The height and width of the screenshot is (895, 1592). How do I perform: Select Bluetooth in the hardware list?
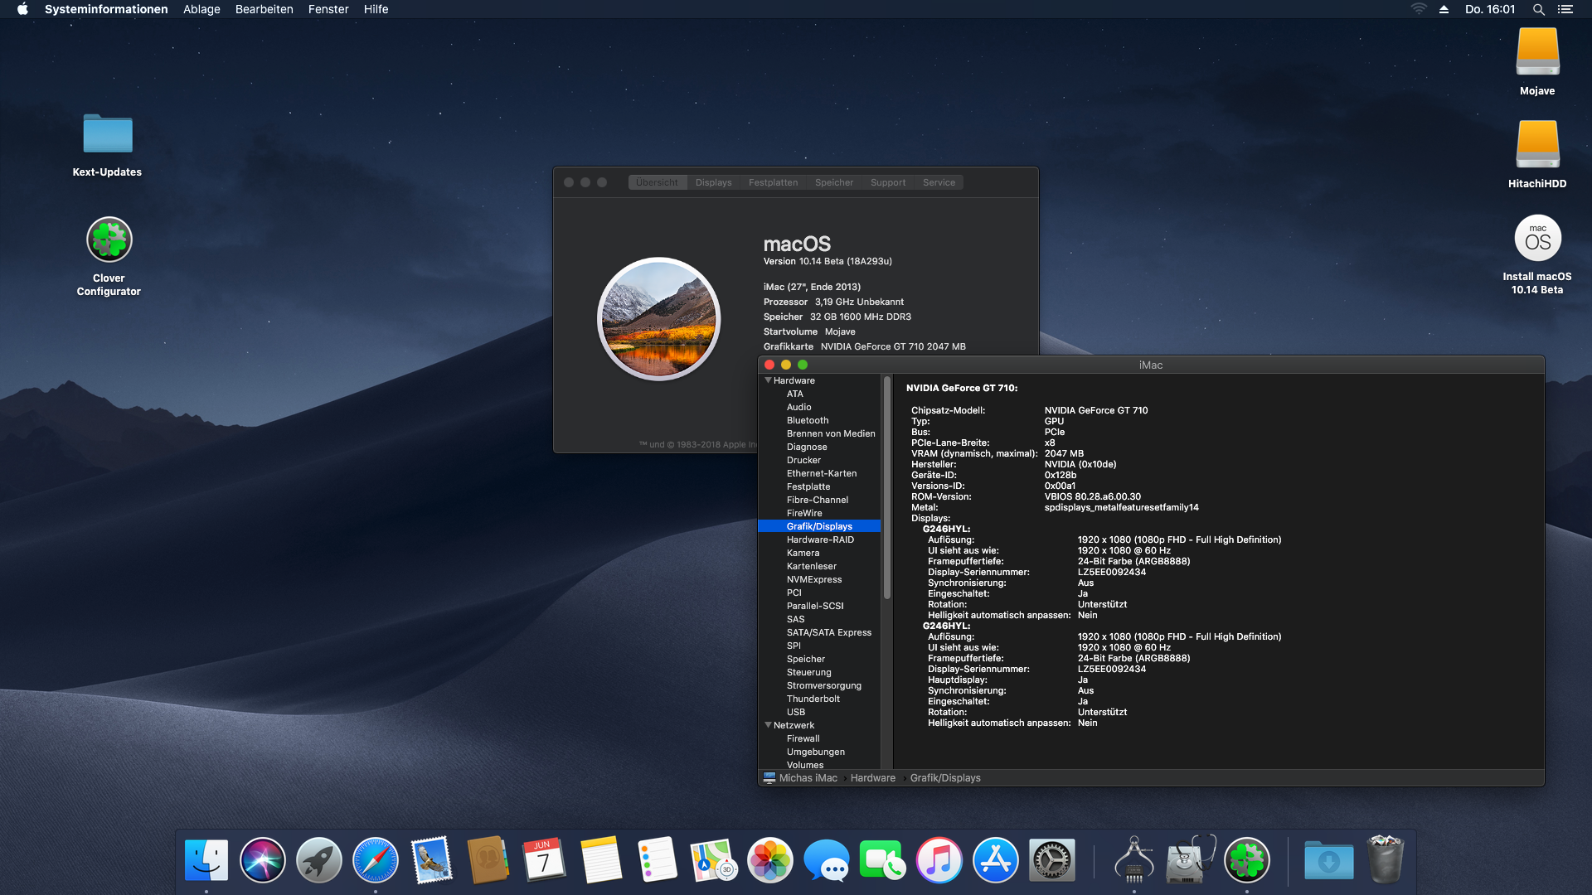pyautogui.click(x=807, y=420)
